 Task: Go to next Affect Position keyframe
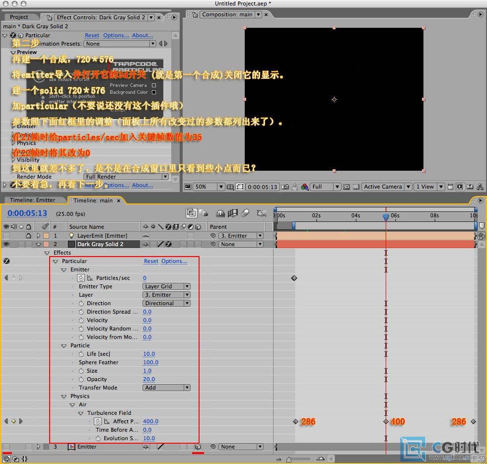21,421
